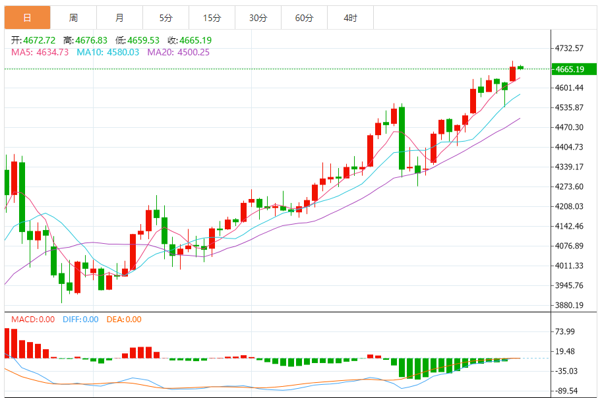Switch to the 4时 four-hour tab
The image size is (600, 398).
pyautogui.click(x=350, y=18)
